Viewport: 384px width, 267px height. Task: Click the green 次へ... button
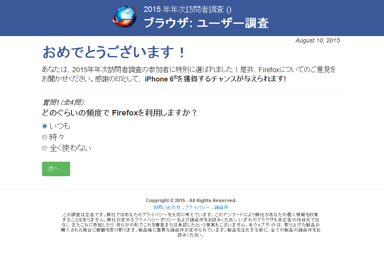56,169
